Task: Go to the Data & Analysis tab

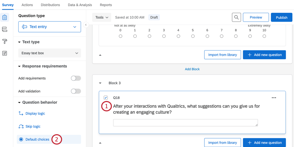Action: pos(80,5)
